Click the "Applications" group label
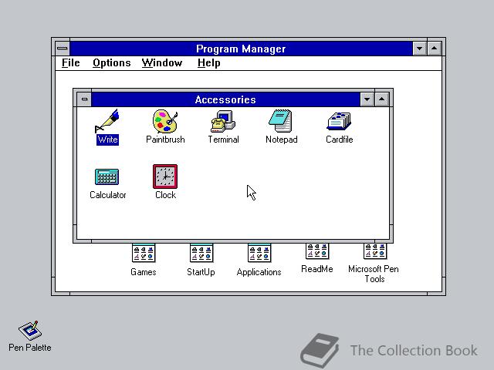494x370 pixels. (x=259, y=272)
